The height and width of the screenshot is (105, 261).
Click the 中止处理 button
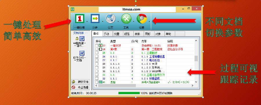click(80, 87)
